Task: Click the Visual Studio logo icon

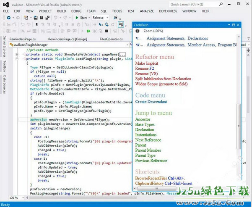Action: (6, 5)
